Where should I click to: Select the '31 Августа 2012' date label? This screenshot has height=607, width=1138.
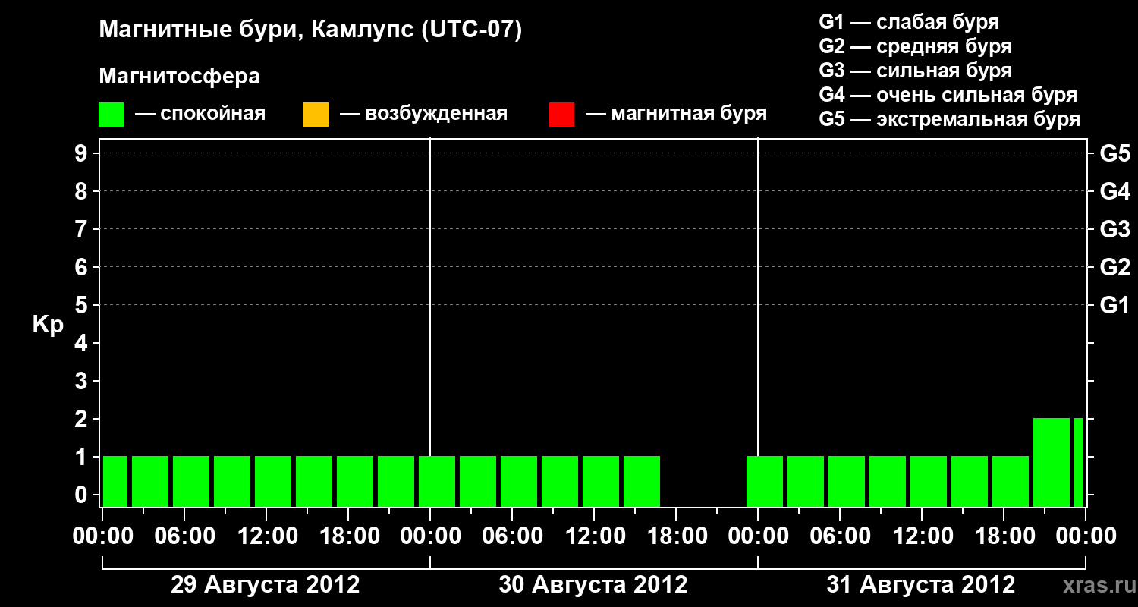920,585
